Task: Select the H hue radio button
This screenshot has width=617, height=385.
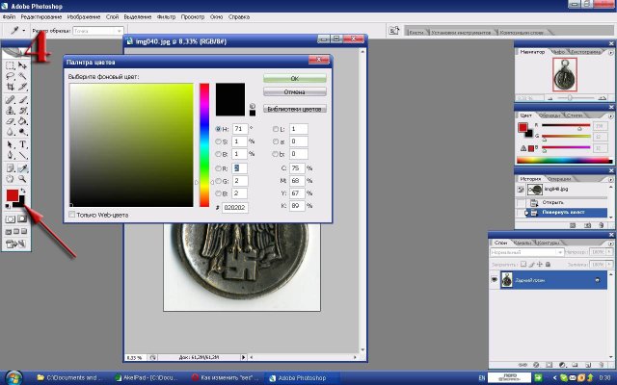Action: (x=219, y=129)
